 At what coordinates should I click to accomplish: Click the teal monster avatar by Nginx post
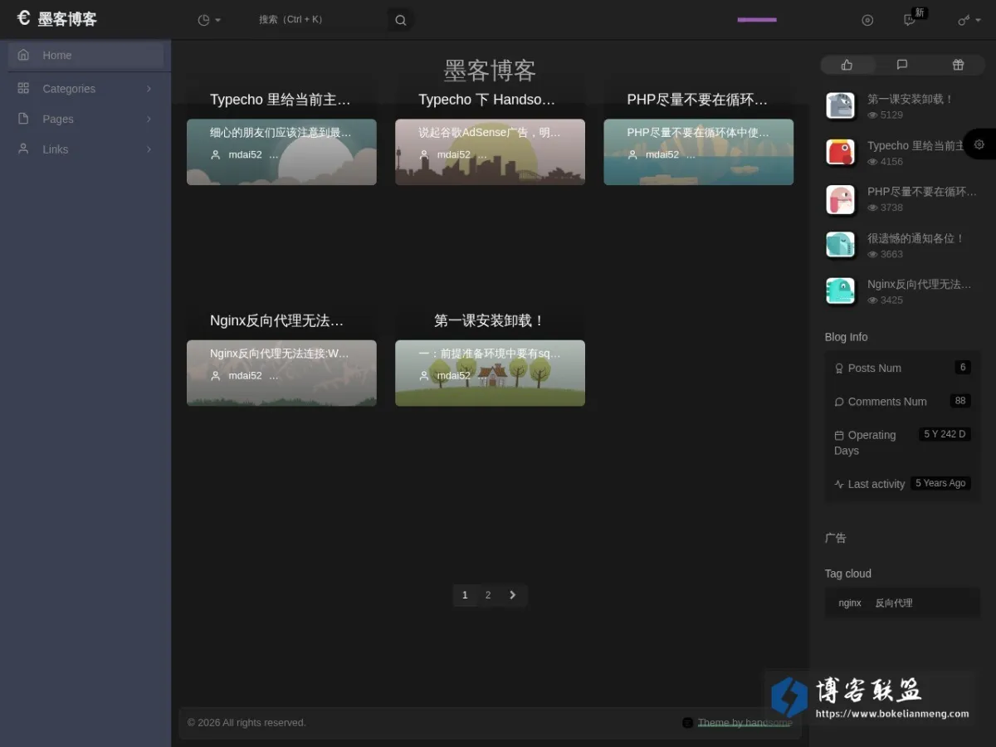point(841,291)
